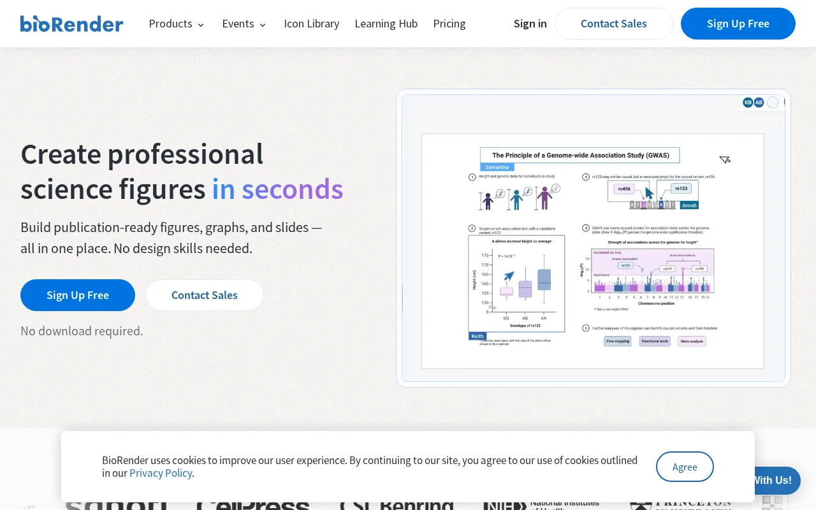Click the BioRender logo
Screen dimensions: 816x510
(x=71, y=24)
